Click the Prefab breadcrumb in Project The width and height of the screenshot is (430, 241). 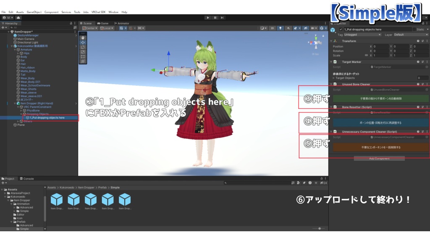tap(102, 187)
